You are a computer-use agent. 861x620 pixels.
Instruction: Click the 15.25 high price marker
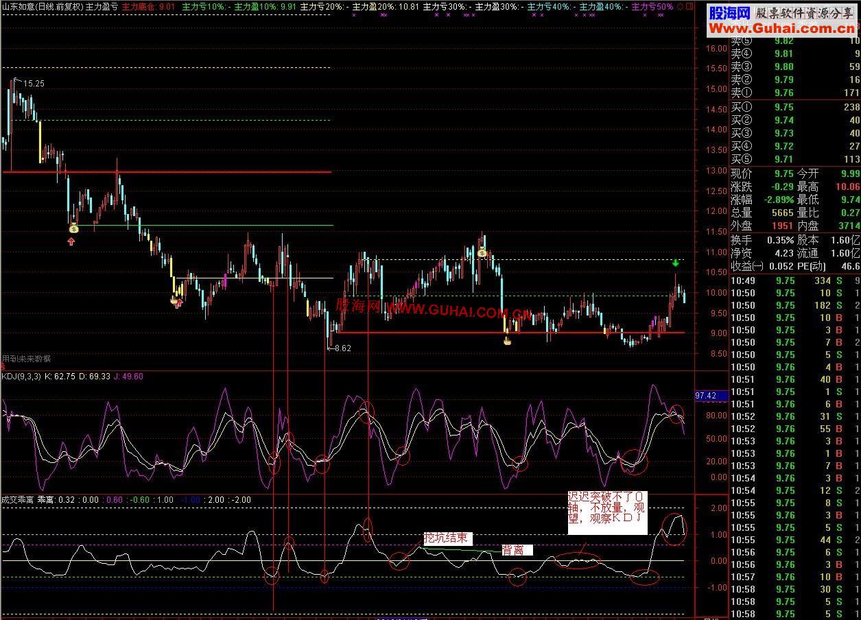click(x=34, y=83)
